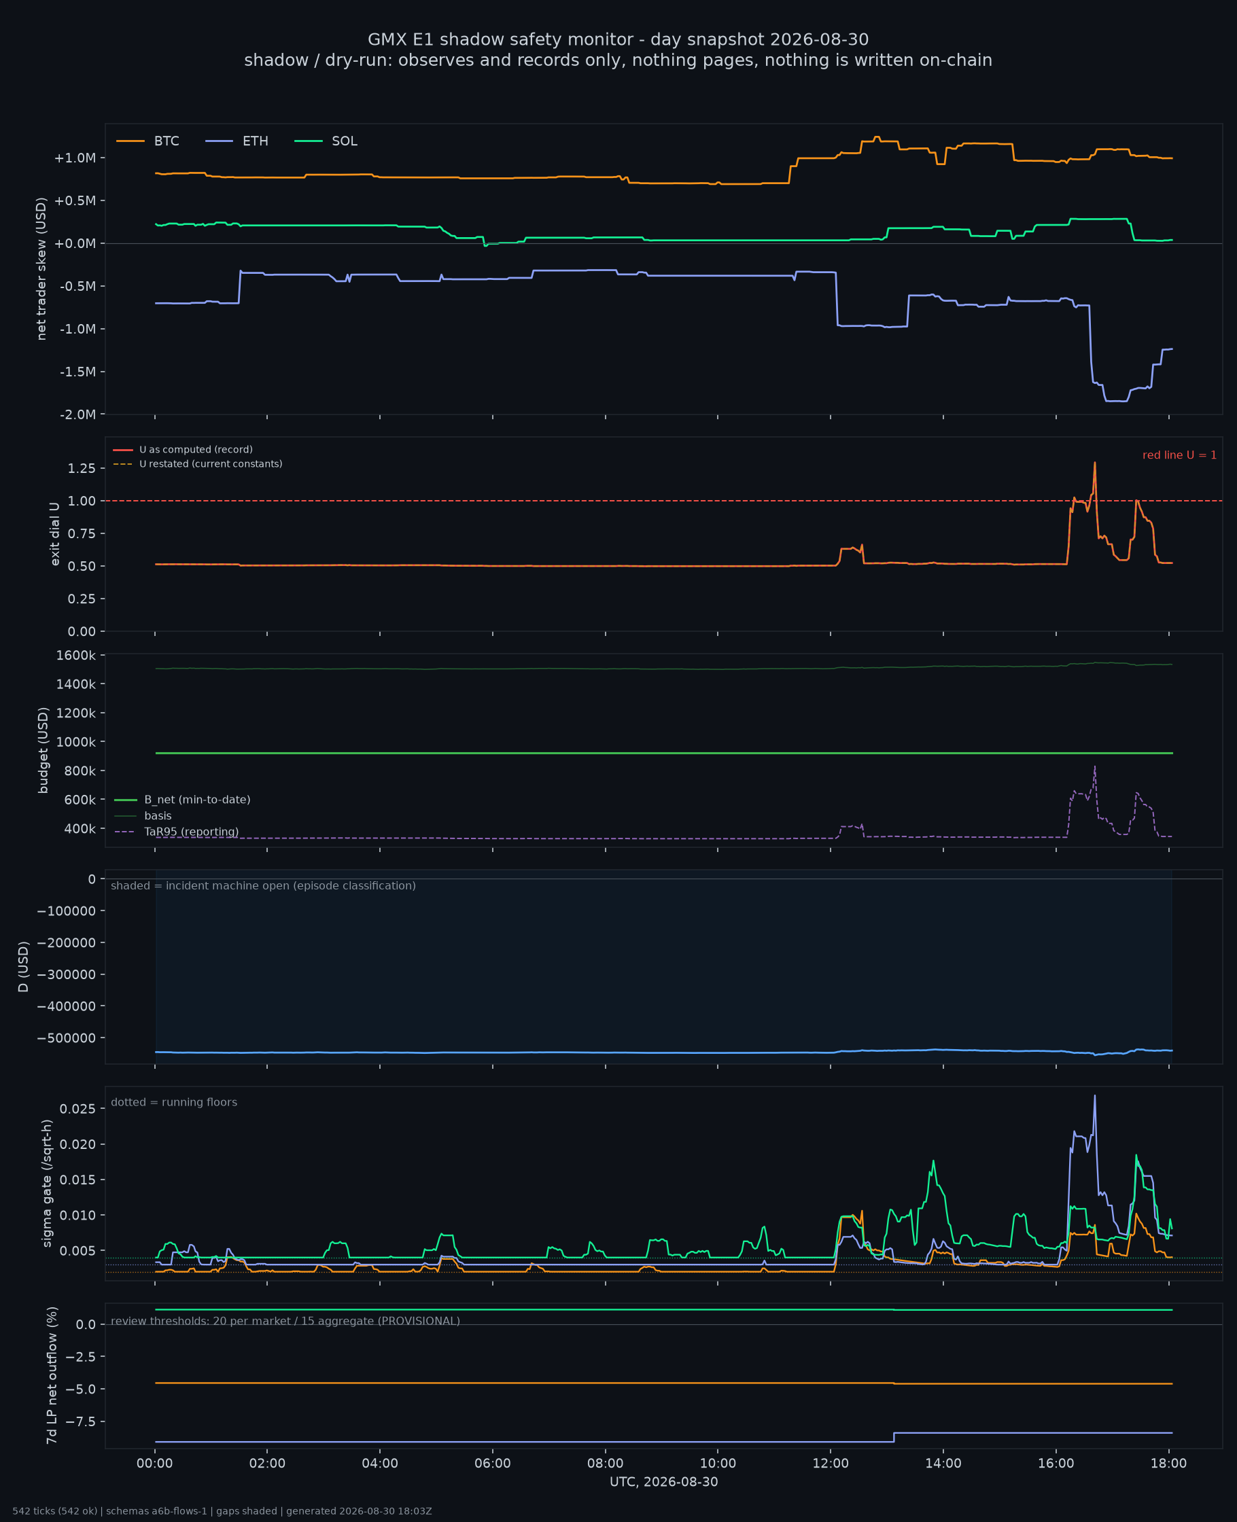Click the '−2.5' outflow axis tick
Screen dimensions: 1237x1522
coord(80,1357)
